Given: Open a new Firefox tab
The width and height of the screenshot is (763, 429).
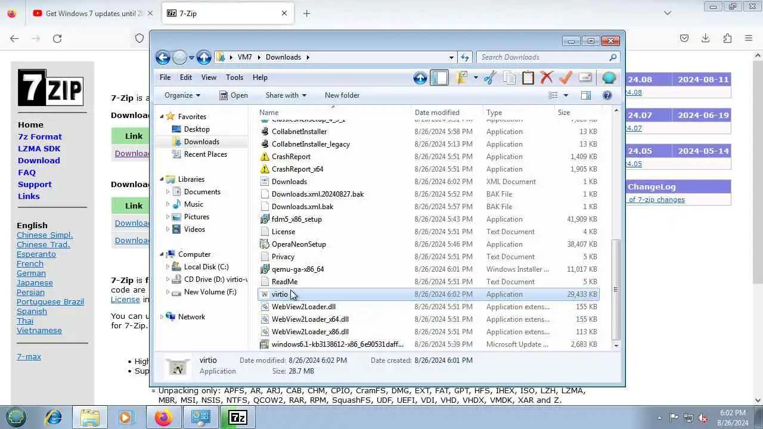Looking at the screenshot, I should (x=306, y=13).
